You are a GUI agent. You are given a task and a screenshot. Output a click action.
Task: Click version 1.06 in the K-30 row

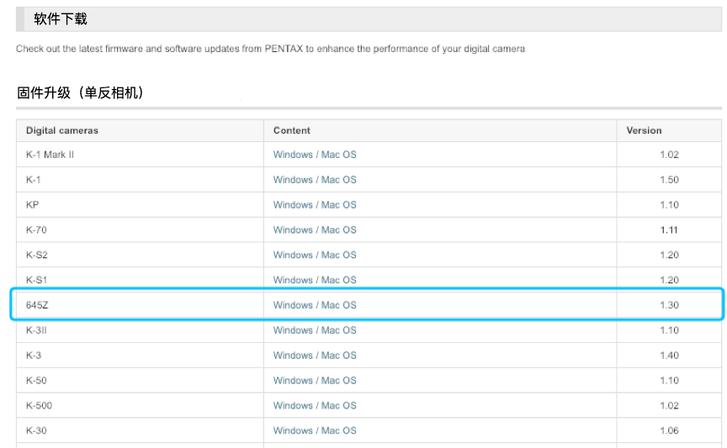(669, 430)
